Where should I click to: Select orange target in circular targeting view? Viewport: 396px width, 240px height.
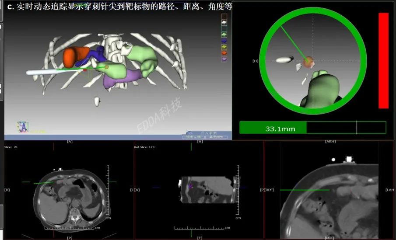[x=309, y=62]
